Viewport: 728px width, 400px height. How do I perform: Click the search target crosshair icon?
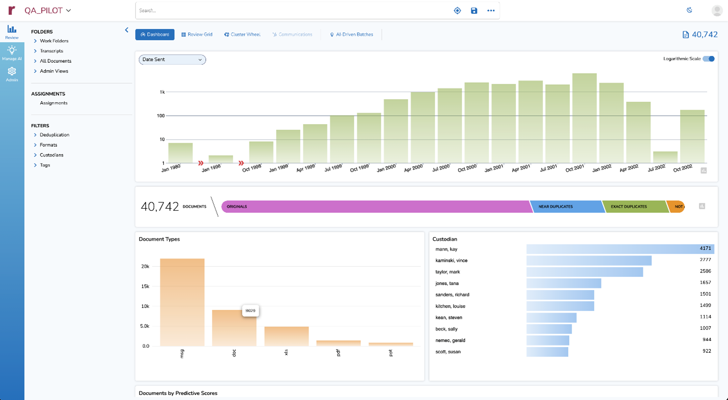click(457, 10)
